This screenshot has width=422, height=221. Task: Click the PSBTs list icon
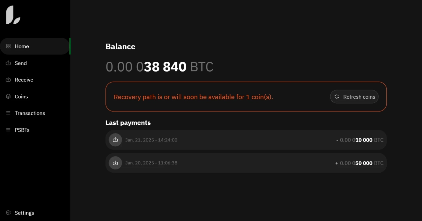pyautogui.click(x=9, y=130)
